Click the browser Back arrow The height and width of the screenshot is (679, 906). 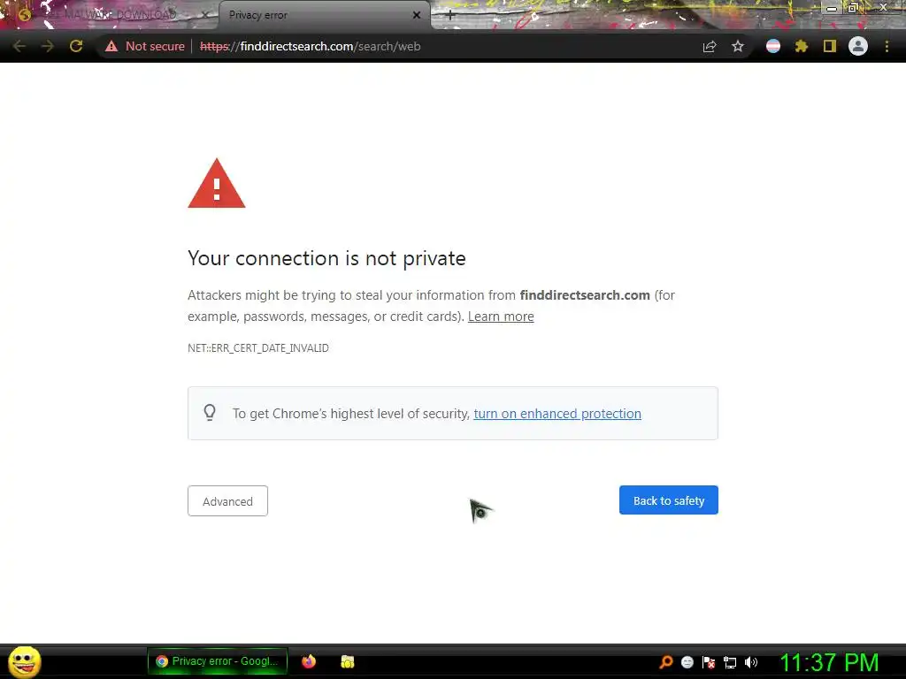click(x=19, y=46)
